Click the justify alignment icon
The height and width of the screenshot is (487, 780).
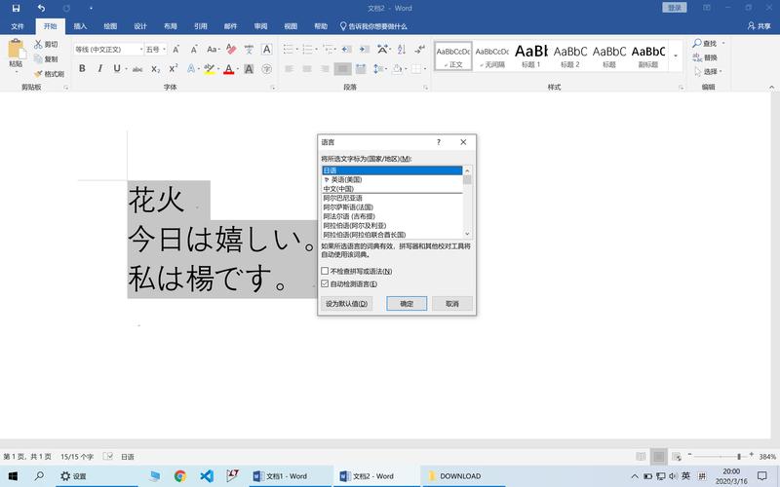click(343, 69)
